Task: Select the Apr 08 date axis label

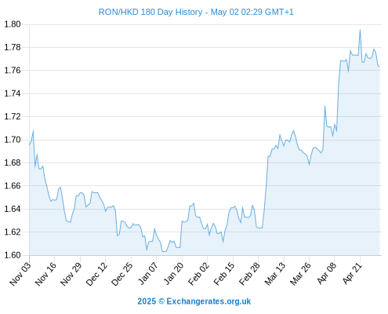Action: (326, 274)
